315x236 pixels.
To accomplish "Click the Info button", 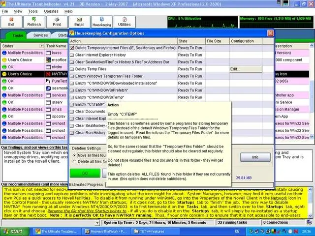I will coord(255,157).
